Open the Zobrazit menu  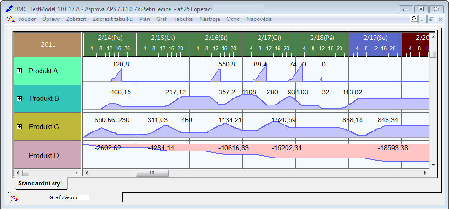coord(76,19)
